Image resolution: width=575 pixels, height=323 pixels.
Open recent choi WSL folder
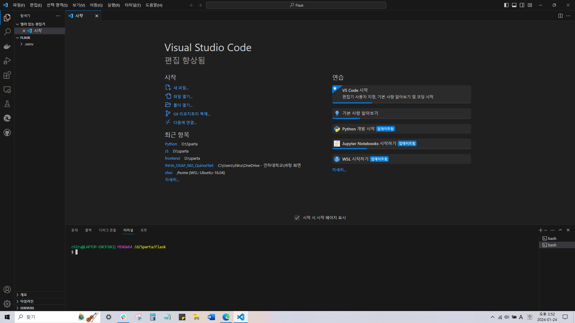click(x=169, y=173)
